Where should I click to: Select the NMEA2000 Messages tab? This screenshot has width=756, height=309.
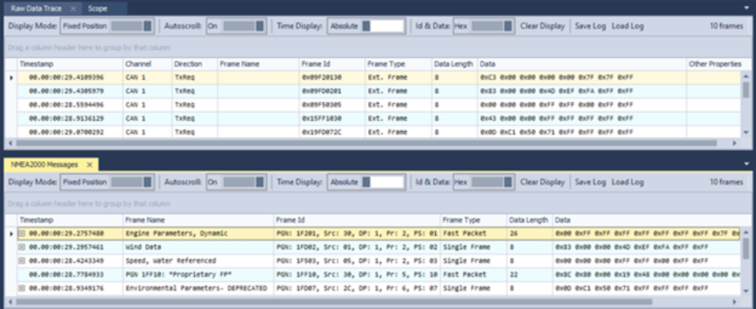pyautogui.click(x=45, y=165)
